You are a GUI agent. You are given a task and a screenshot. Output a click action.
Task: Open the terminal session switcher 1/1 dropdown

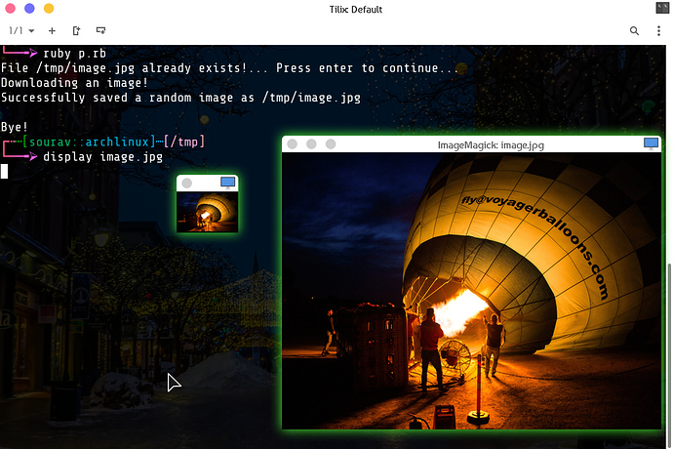[x=21, y=31]
